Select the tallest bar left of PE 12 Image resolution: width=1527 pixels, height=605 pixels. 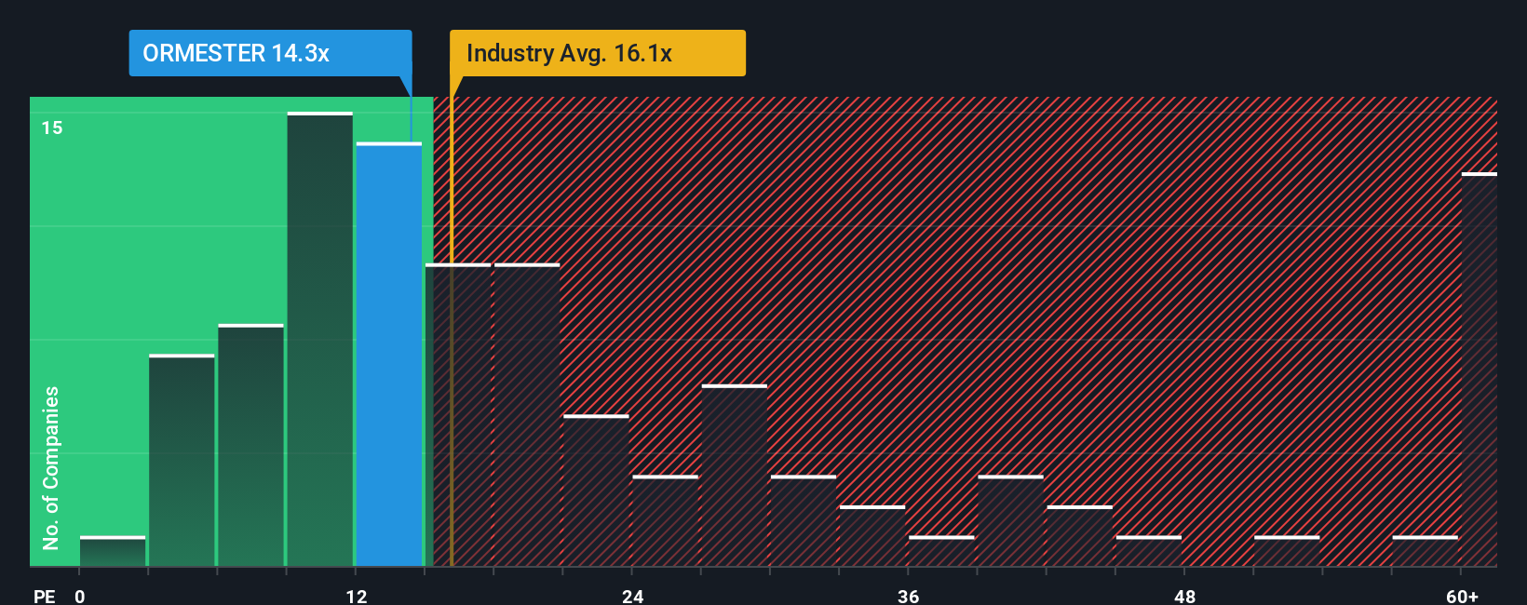pos(320,339)
